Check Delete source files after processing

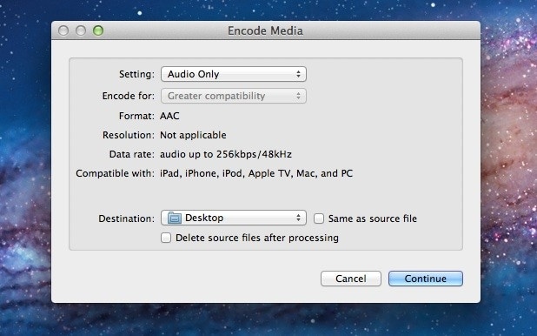point(166,238)
